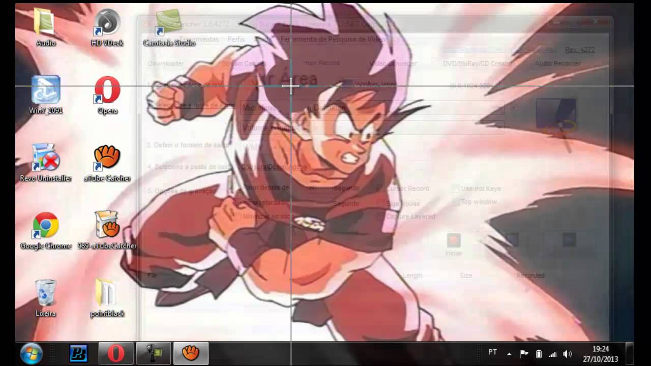Open the Downloader tab in aTube Catcher
The width and height of the screenshot is (651, 366).
[166, 64]
